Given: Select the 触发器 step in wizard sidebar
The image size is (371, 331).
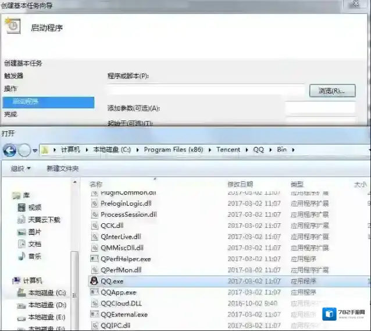Looking at the screenshot, I should pyautogui.click(x=14, y=76).
